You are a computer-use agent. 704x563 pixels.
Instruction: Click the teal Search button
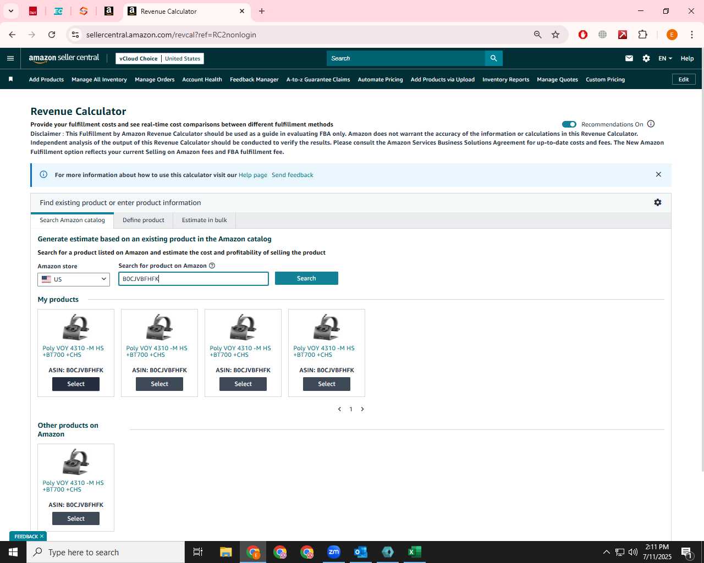pyautogui.click(x=306, y=278)
